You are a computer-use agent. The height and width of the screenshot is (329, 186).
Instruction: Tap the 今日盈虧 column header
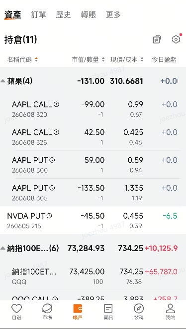164,59
